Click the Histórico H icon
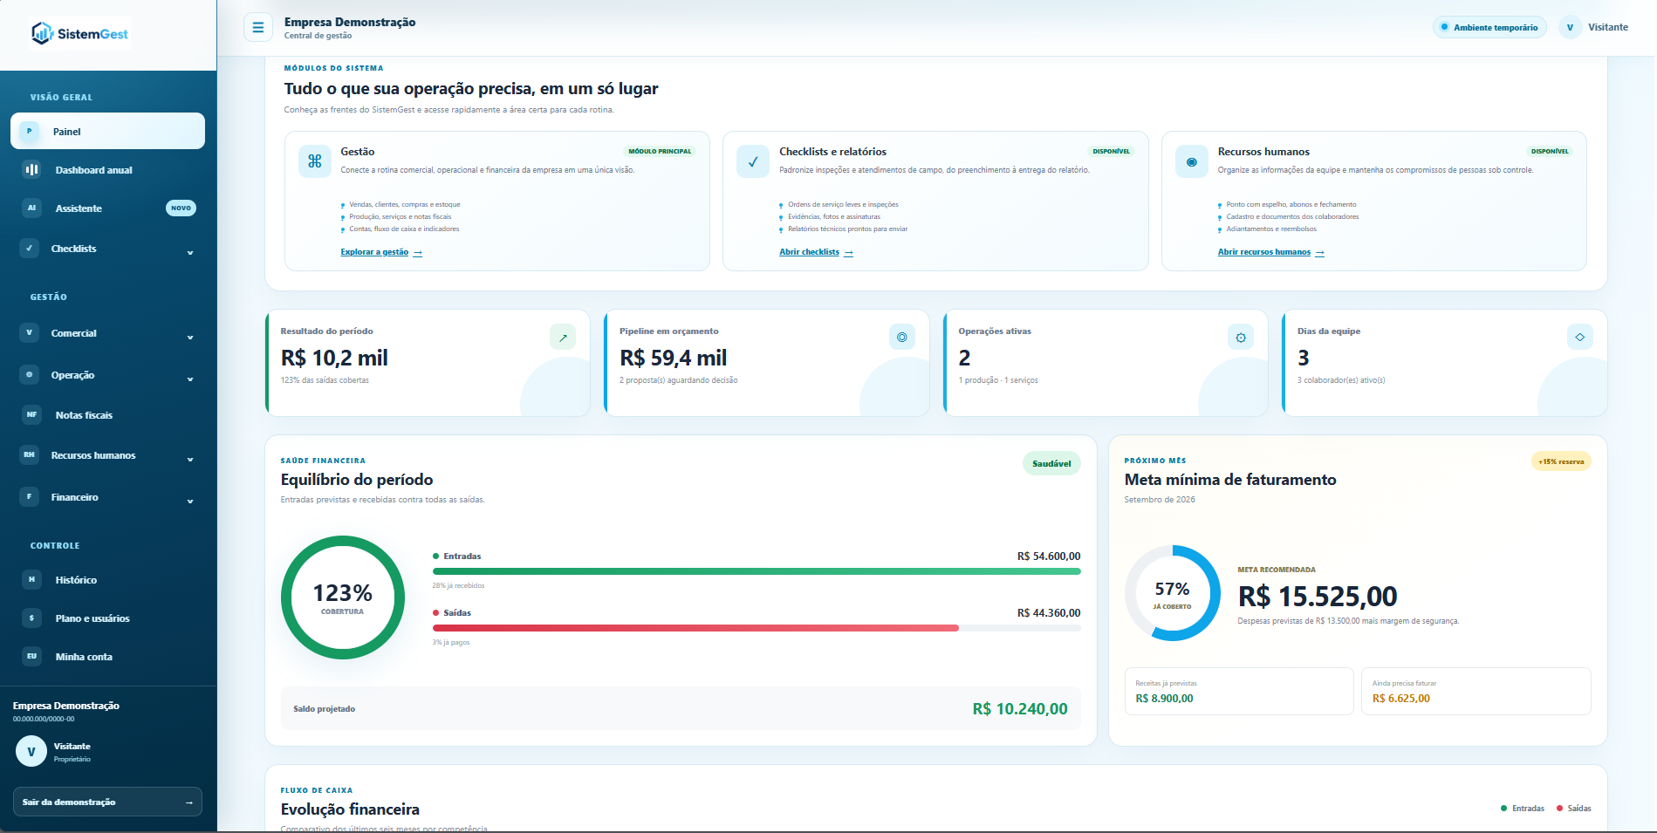 [31, 579]
